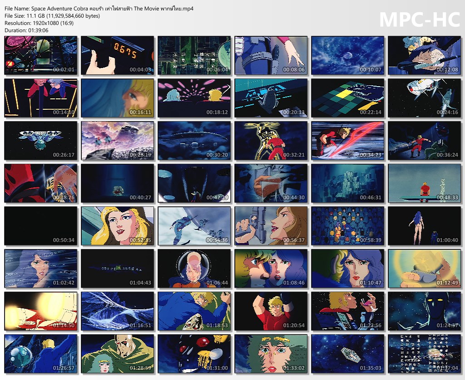465x380 pixels.
Task: Click the 01:04:43 timestamp label
Action: pos(140,283)
